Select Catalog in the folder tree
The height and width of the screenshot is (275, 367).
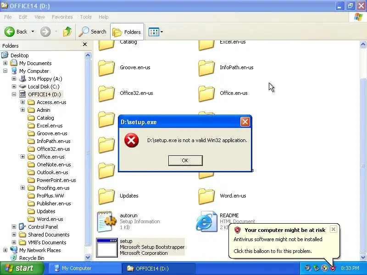point(45,118)
